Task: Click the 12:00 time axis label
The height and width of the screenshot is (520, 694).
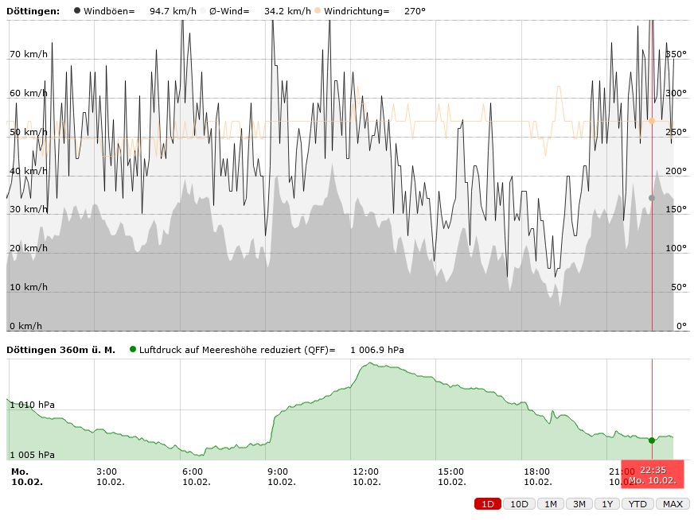Action: 366,476
